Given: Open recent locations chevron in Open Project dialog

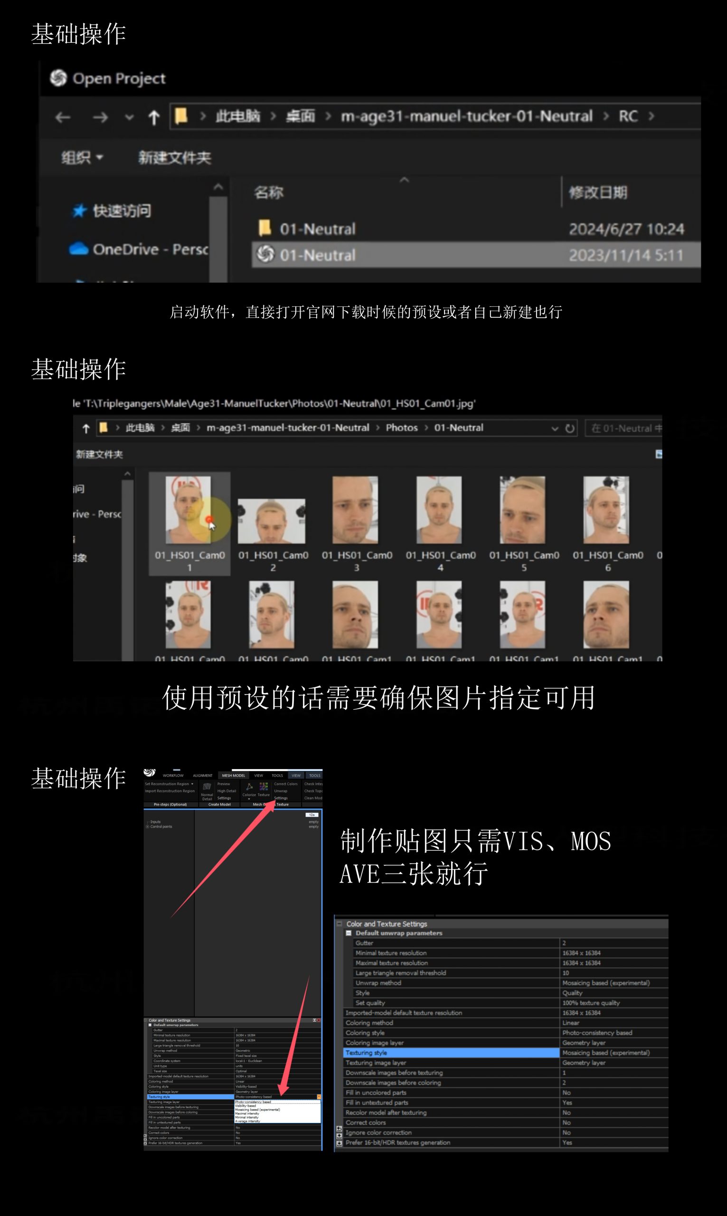Looking at the screenshot, I should pos(129,118).
